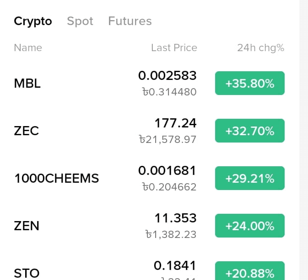
Task: Sort by Last Price header
Action: pos(174,48)
